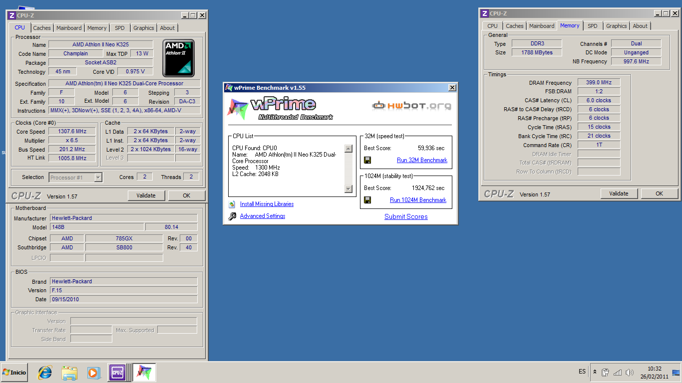Click the Hewlett-Packard Manufacturer field
Image resolution: width=682 pixels, height=383 pixels.
point(124,218)
